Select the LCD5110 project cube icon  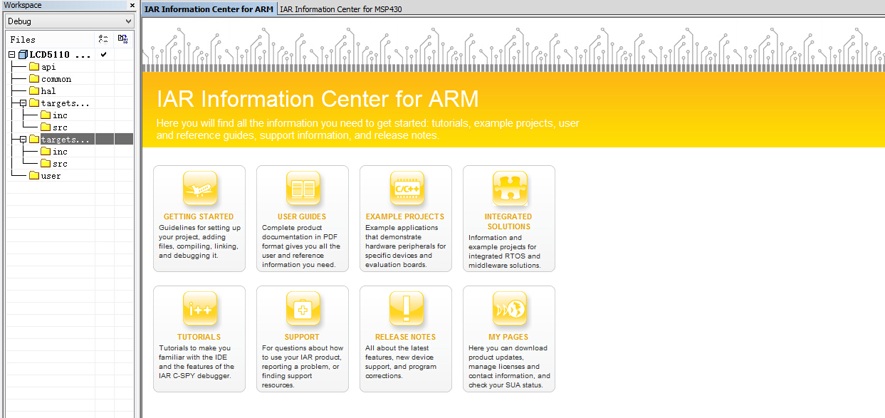pos(23,55)
